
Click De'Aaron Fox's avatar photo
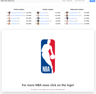pos(38,18)
